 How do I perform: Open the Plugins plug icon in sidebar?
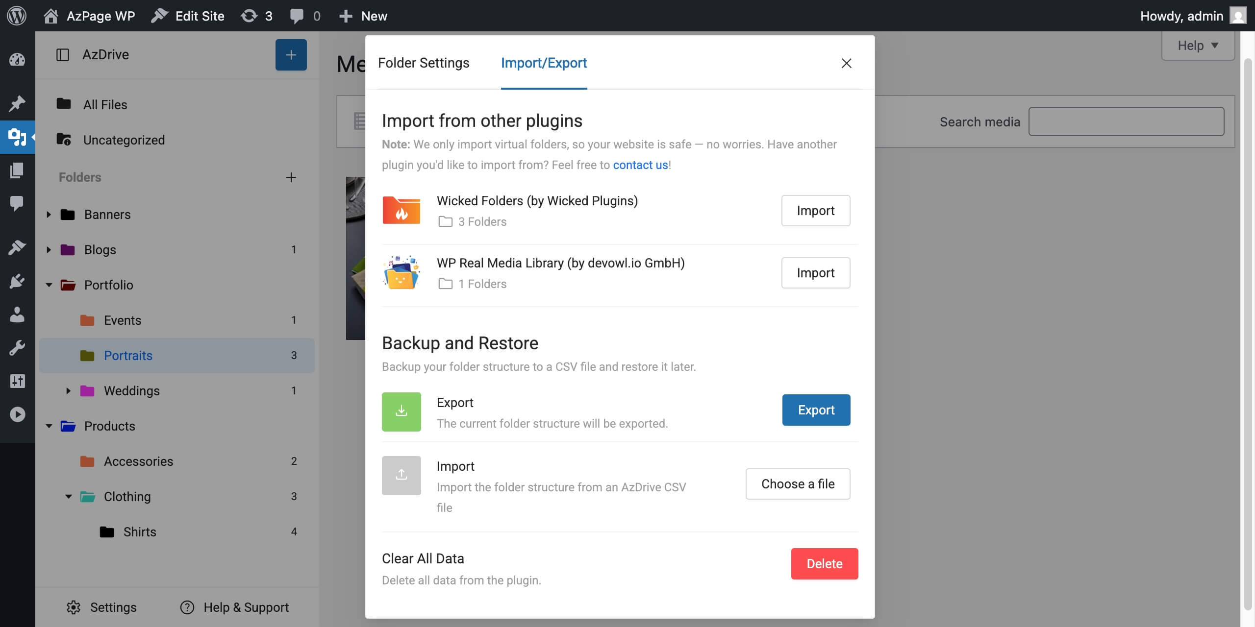(x=17, y=281)
